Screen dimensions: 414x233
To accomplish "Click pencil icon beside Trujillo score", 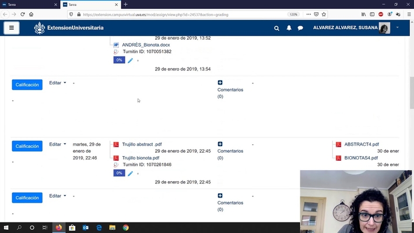I will coord(130,174).
